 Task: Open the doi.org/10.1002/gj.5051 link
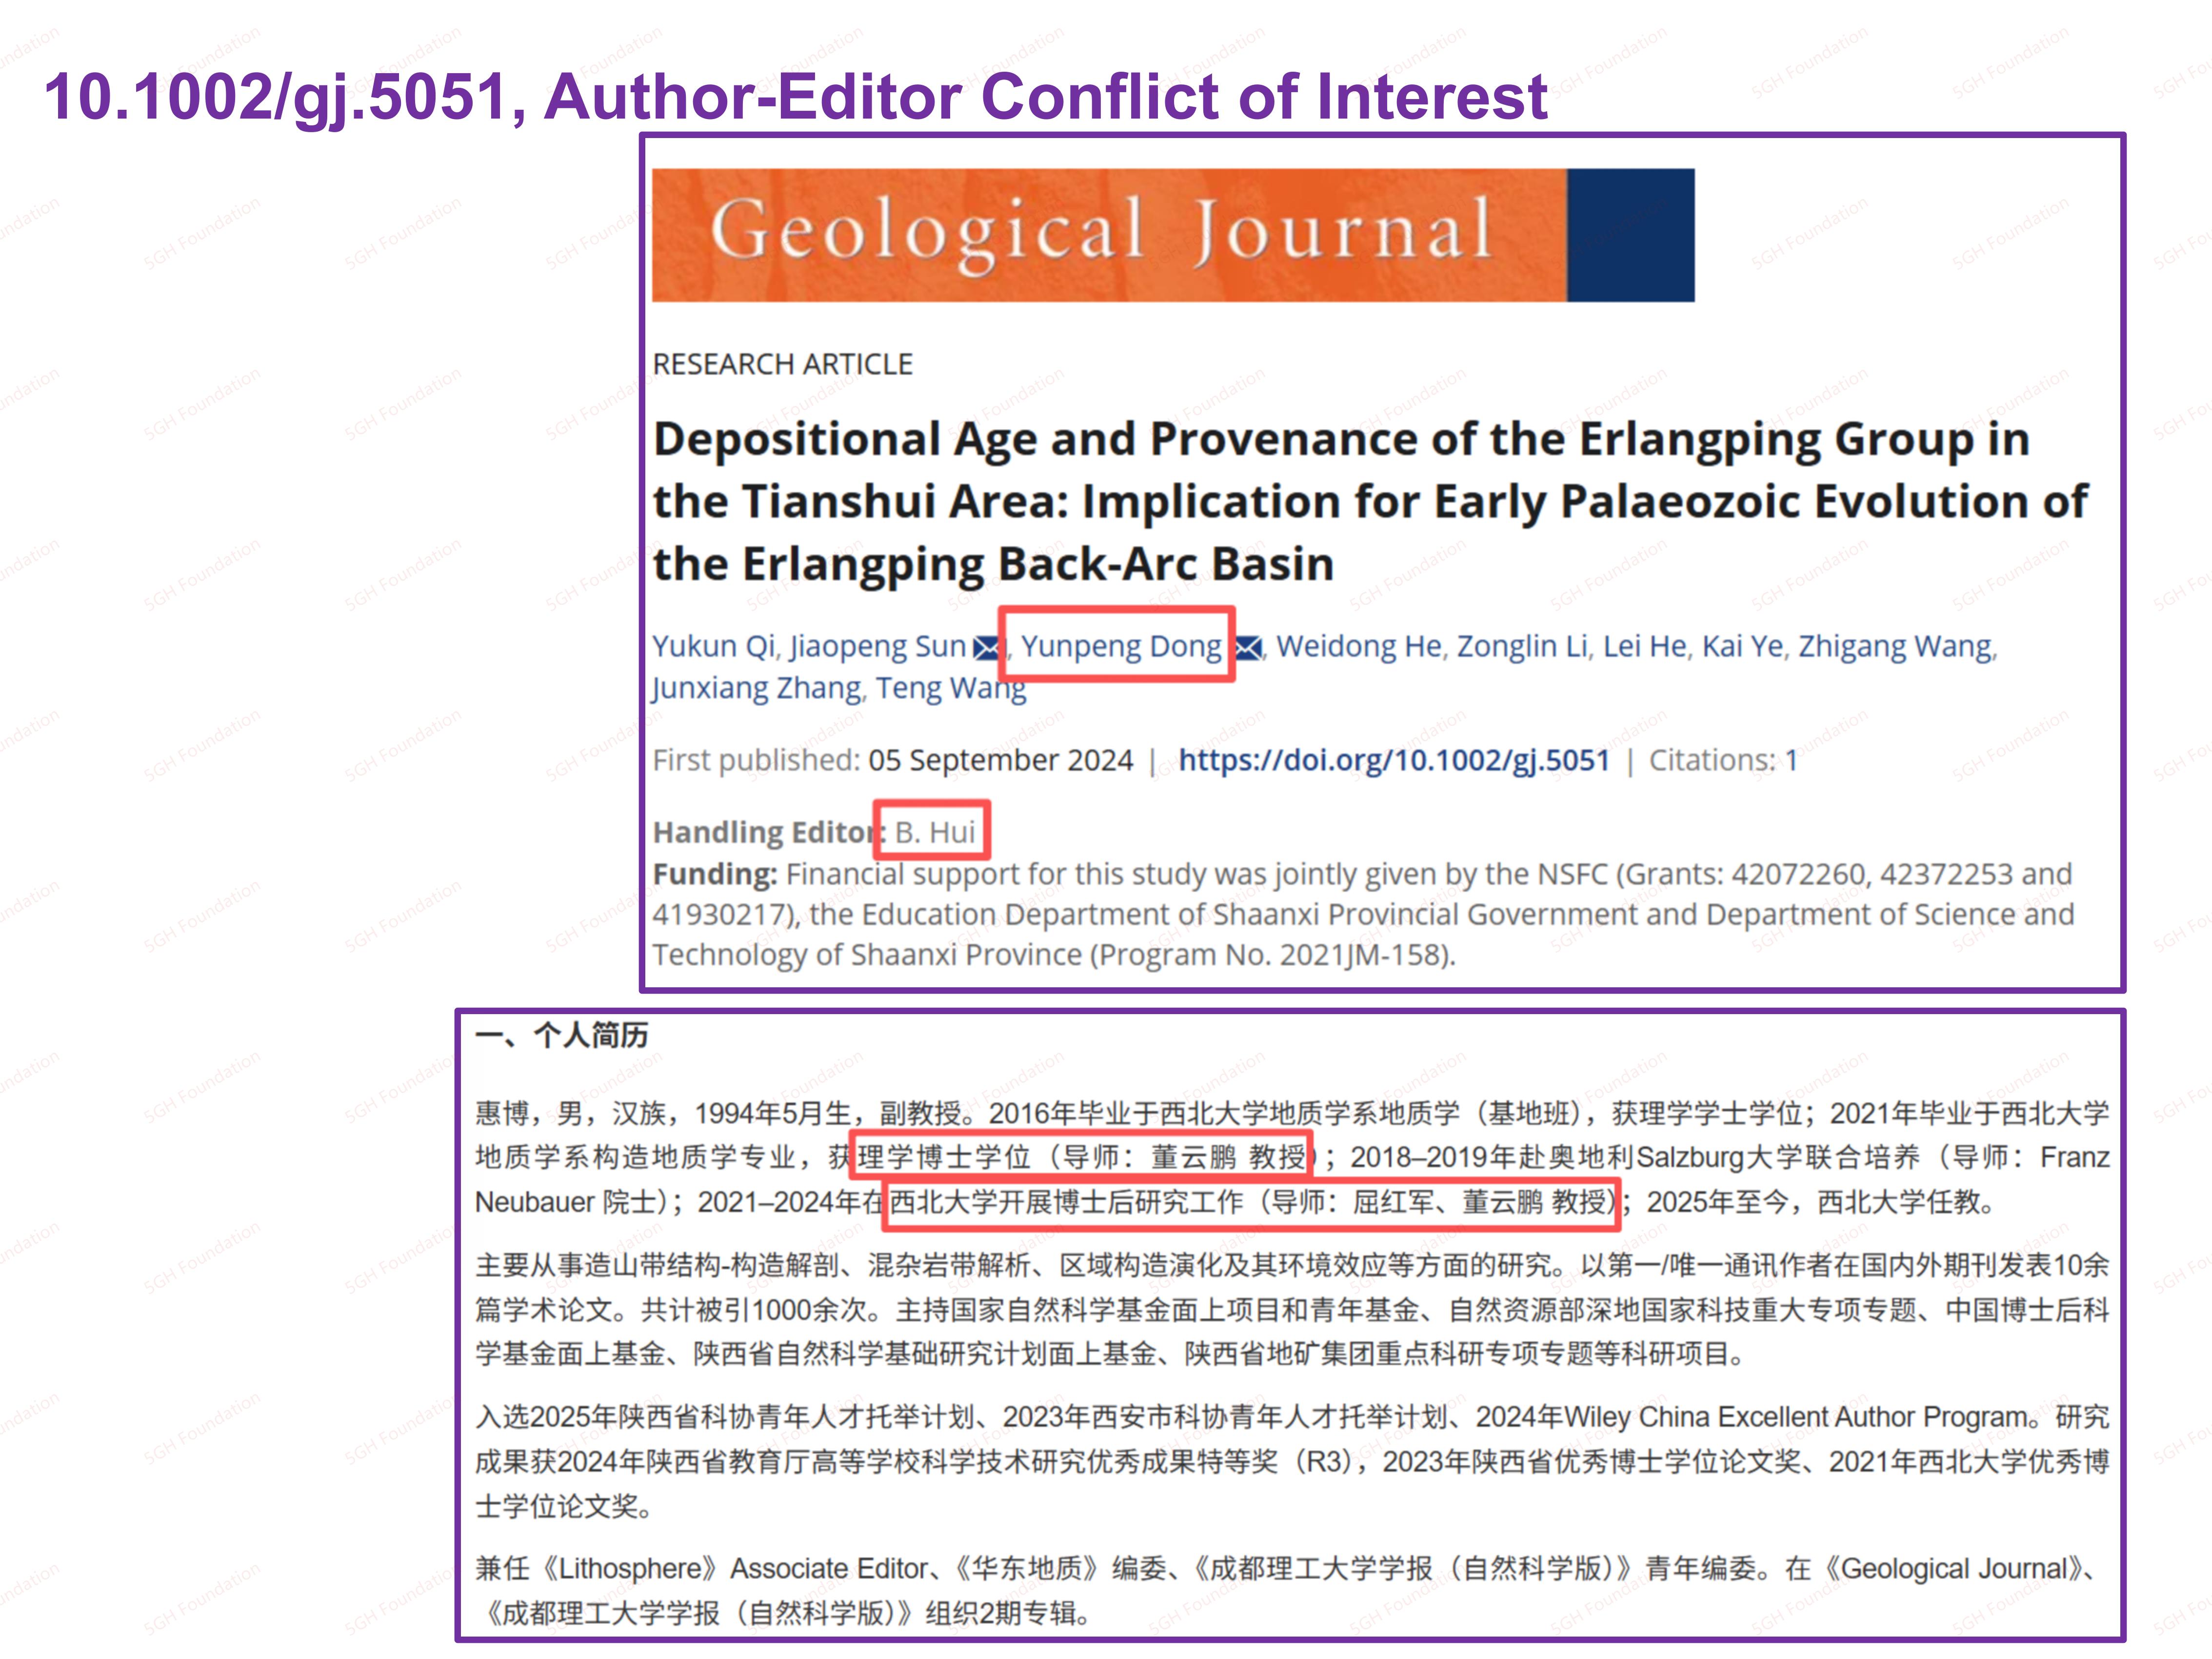click(x=1393, y=760)
